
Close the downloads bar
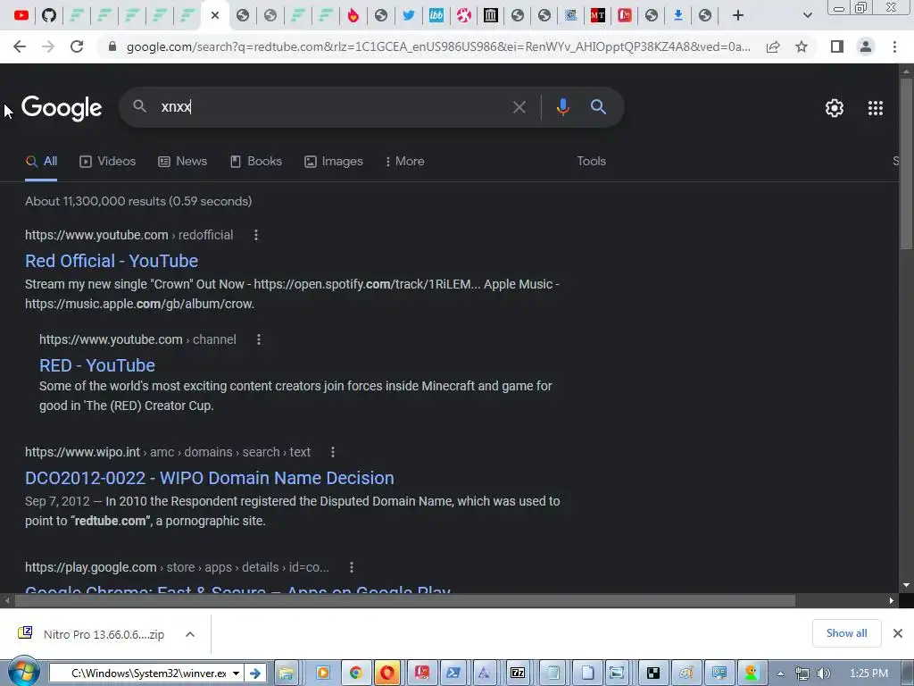(898, 633)
